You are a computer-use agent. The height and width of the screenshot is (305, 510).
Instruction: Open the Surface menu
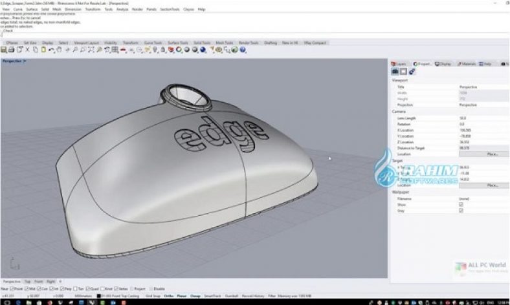pos(32,10)
